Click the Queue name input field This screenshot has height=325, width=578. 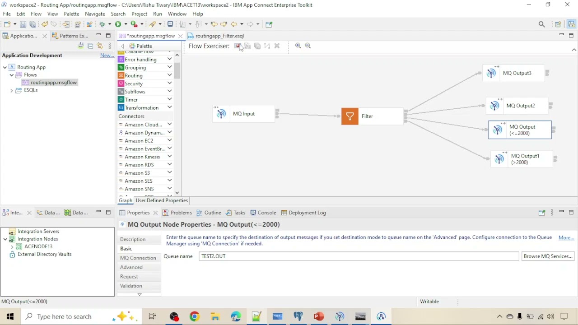359,256
